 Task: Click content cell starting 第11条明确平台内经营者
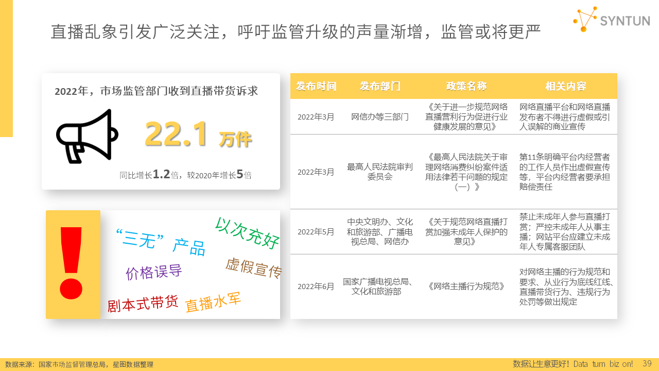[x=565, y=172]
